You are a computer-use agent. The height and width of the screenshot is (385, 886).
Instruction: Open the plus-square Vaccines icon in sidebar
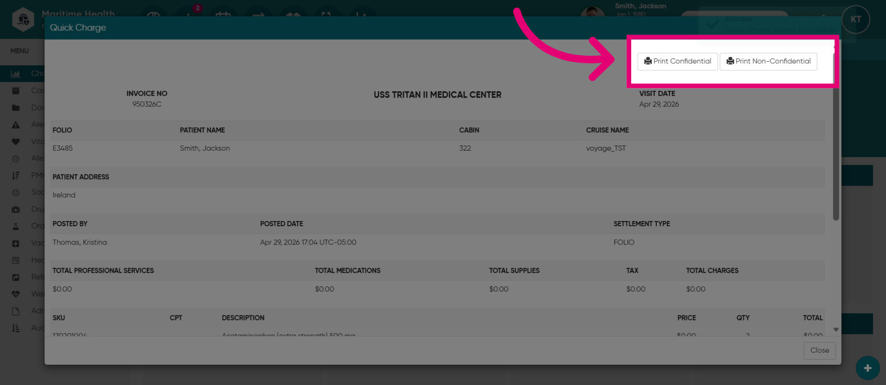click(16, 243)
